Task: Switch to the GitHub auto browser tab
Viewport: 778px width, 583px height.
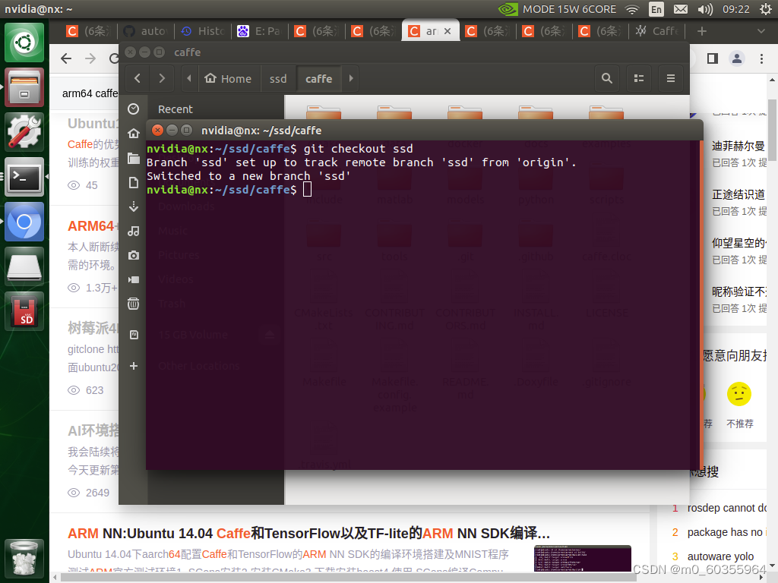Action: click(145, 31)
